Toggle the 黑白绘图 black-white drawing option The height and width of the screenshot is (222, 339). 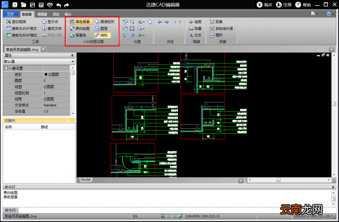pyautogui.click(x=80, y=28)
